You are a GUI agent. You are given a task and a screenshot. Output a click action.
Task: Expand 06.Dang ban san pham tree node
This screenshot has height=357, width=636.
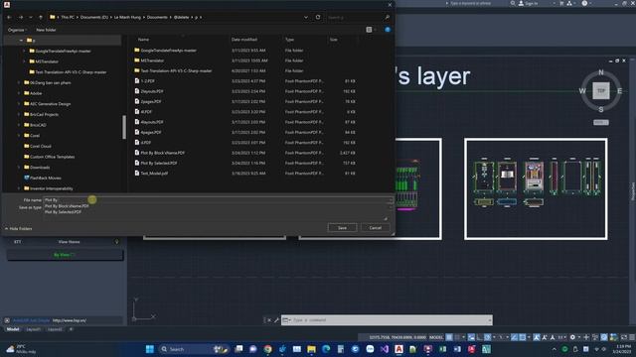pos(19,82)
